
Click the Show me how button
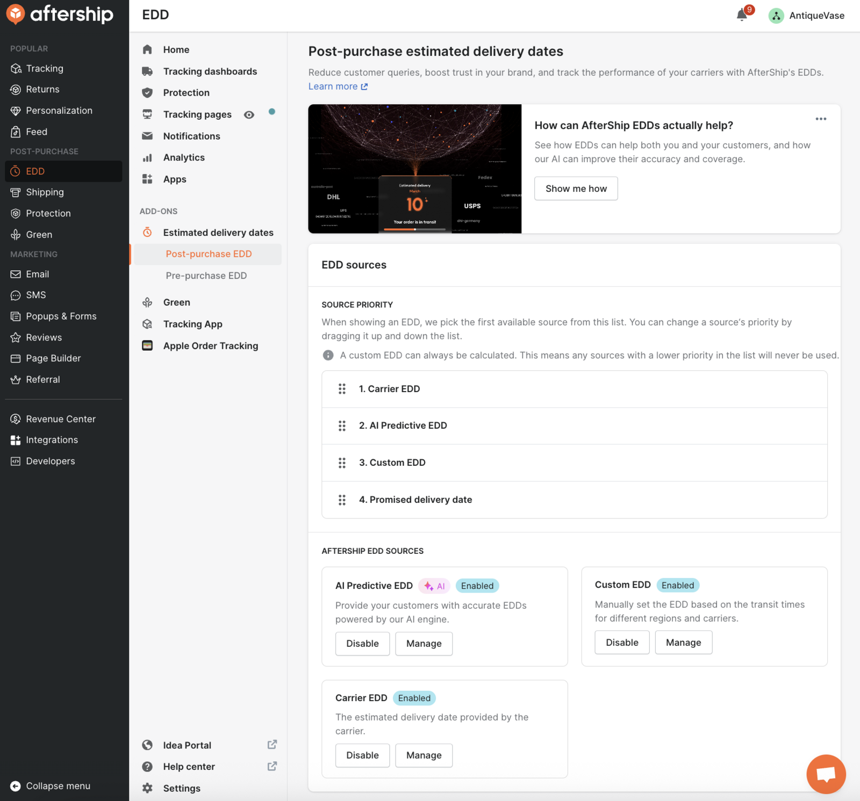coord(576,189)
